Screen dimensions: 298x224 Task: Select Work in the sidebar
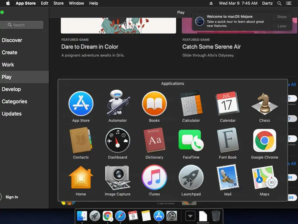tap(8, 64)
